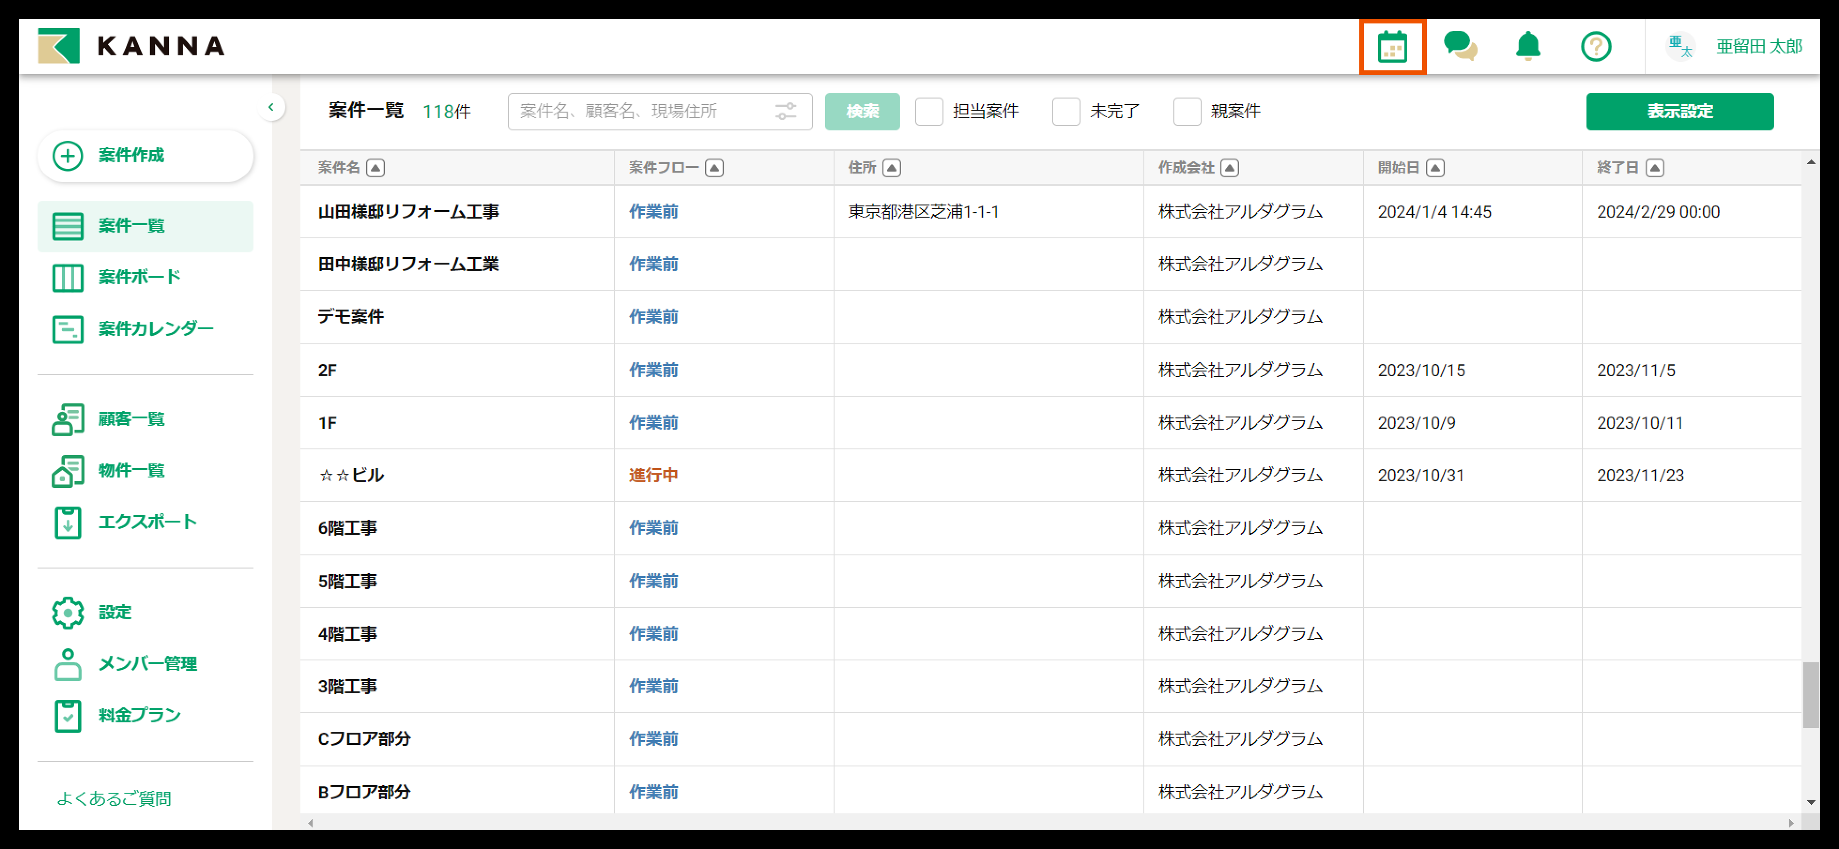Open the notifications bell

(1527, 47)
